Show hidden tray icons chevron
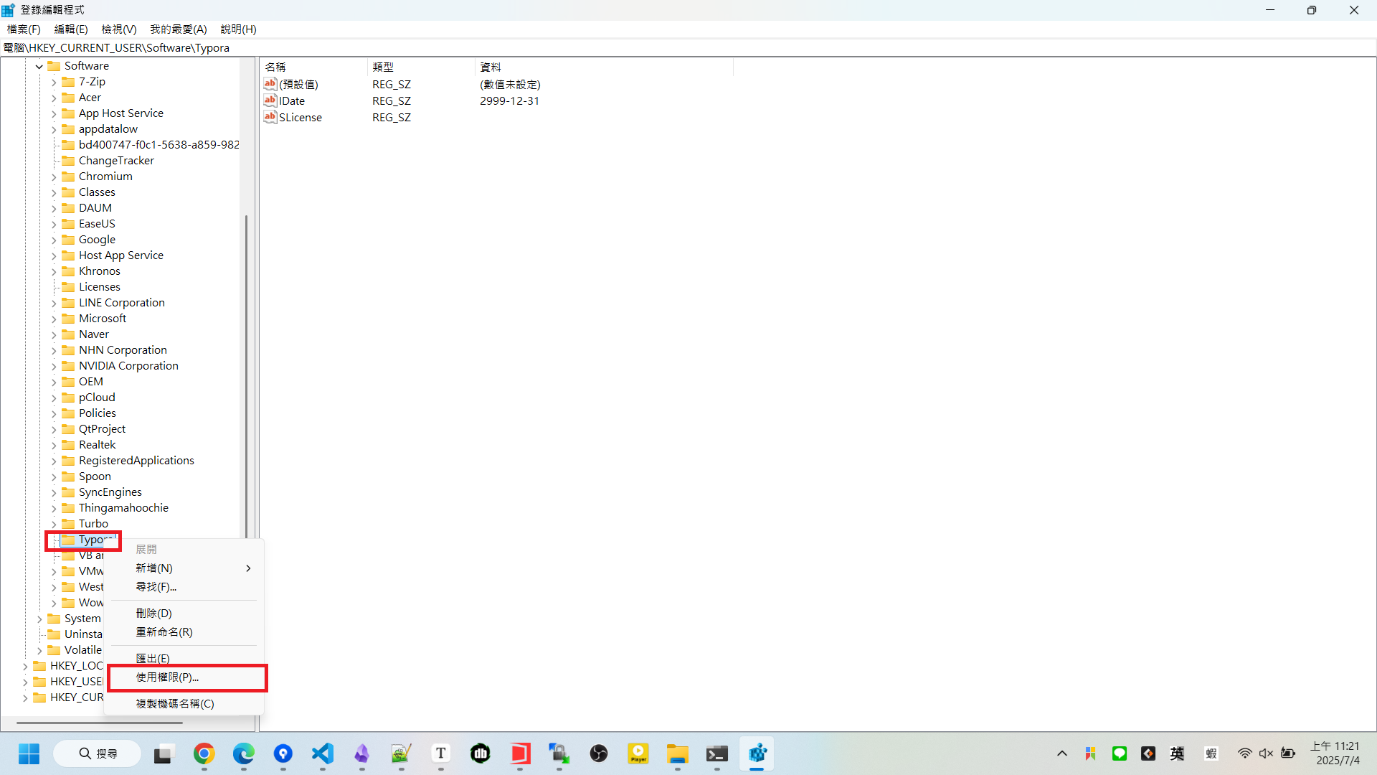Viewport: 1377px width, 775px height. (1062, 753)
